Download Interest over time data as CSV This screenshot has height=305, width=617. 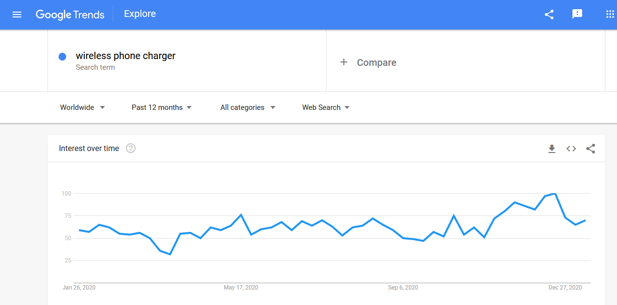pyautogui.click(x=552, y=149)
